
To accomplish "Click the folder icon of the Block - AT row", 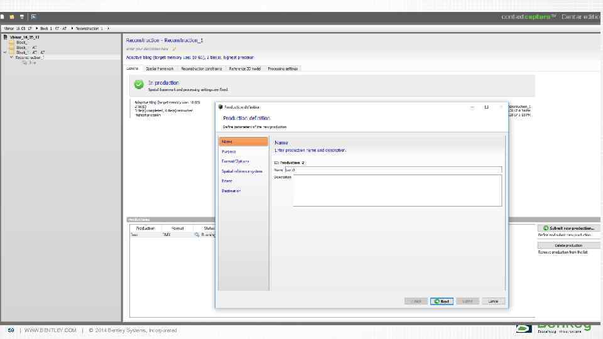I will [x=11, y=48].
